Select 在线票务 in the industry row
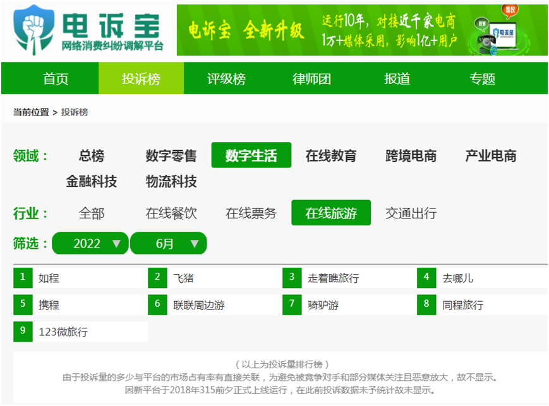The height and width of the screenshot is (406, 549). pos(250,213)
